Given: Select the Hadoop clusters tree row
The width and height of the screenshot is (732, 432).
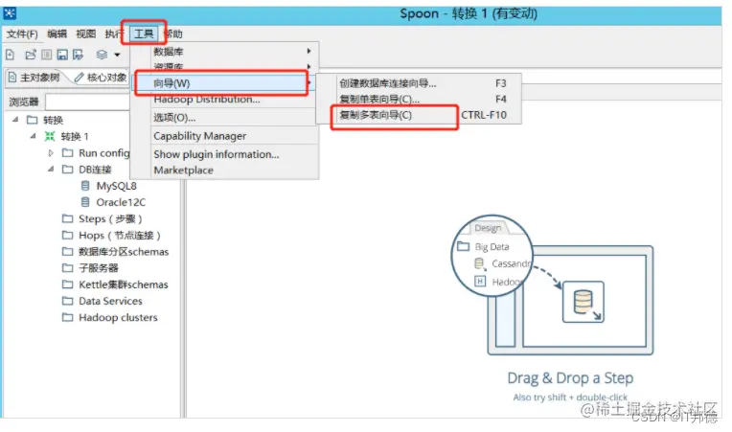Looking at the screenshot, I should point(110,317).
